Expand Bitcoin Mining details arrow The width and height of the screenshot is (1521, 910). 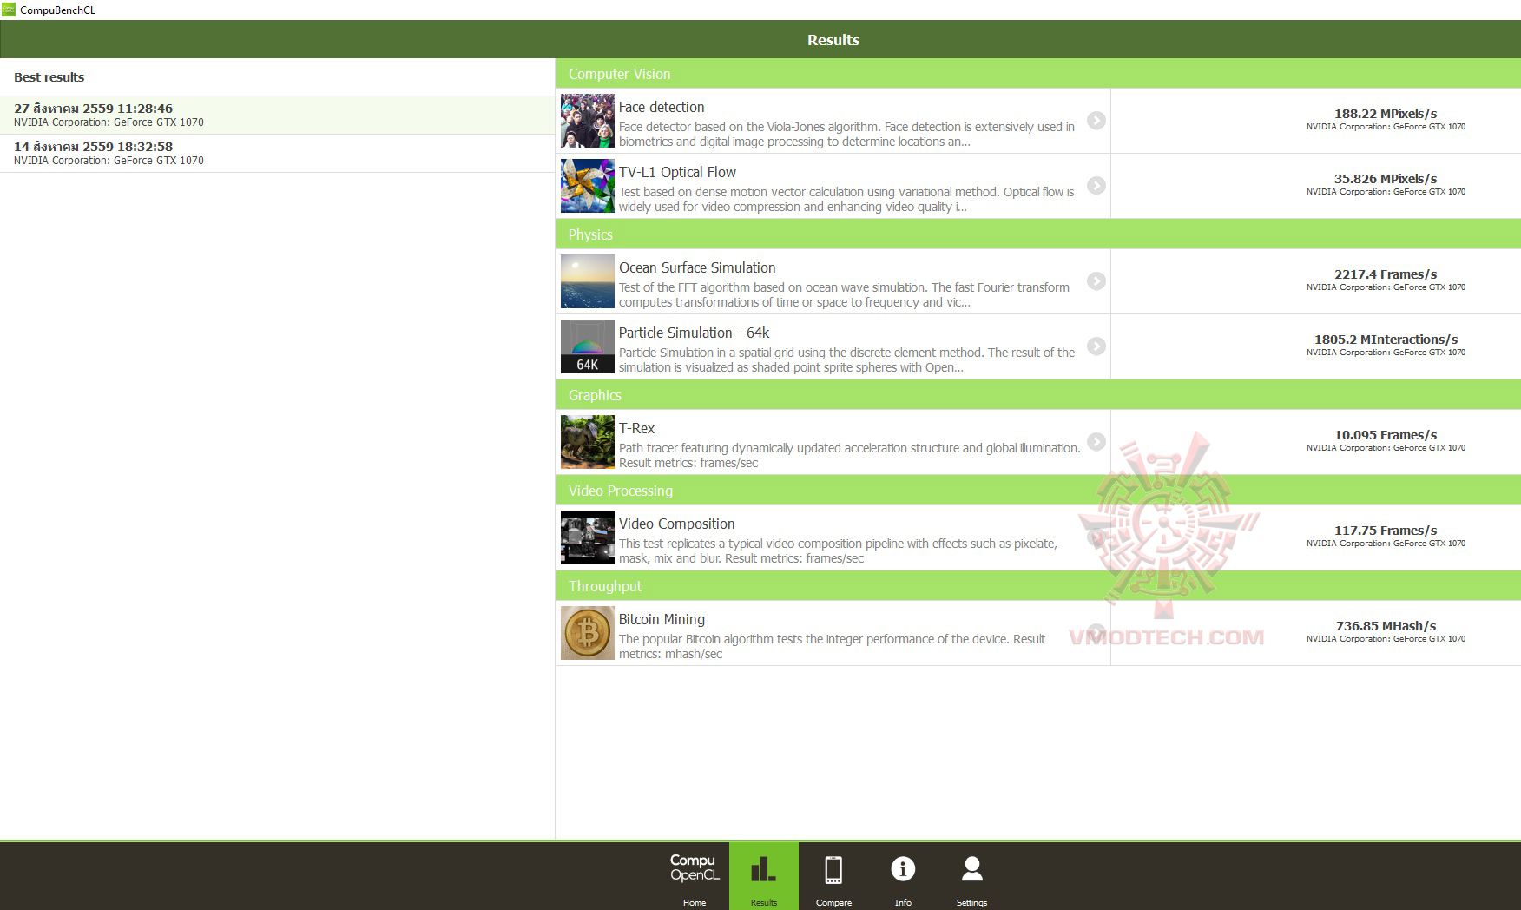1096,633
